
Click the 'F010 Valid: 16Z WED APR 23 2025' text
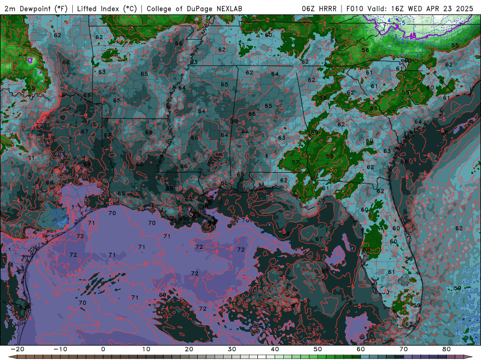click(x=410, y=8)
